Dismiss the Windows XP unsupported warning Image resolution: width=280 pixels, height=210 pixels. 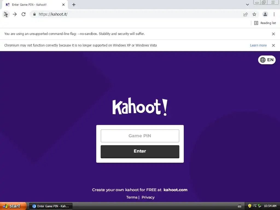coord(273,45)
